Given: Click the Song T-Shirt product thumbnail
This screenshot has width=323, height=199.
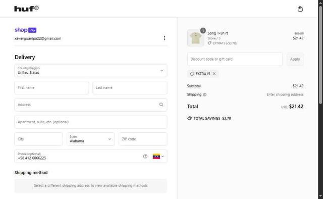Looking at the screenshot, I should click(195, 38).
